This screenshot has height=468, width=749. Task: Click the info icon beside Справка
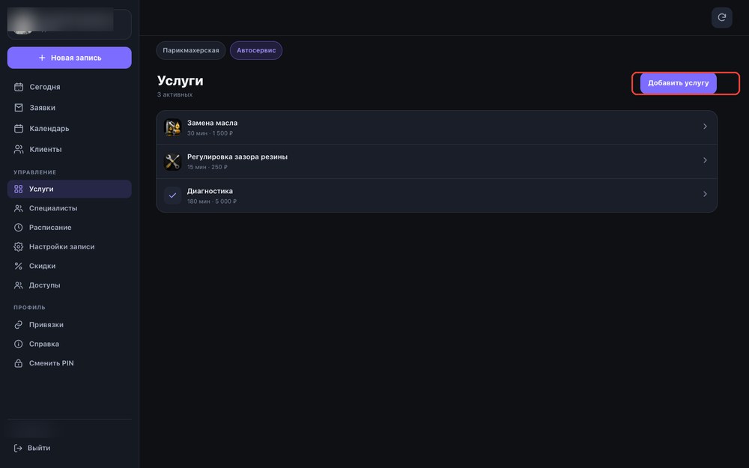click(18, 344)
